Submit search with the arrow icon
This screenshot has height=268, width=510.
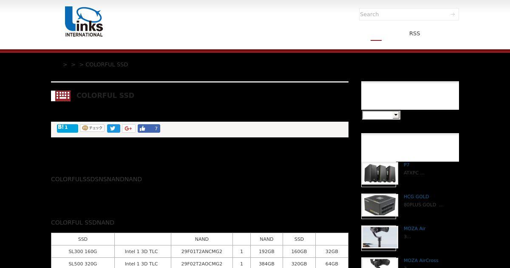(453, 14)
